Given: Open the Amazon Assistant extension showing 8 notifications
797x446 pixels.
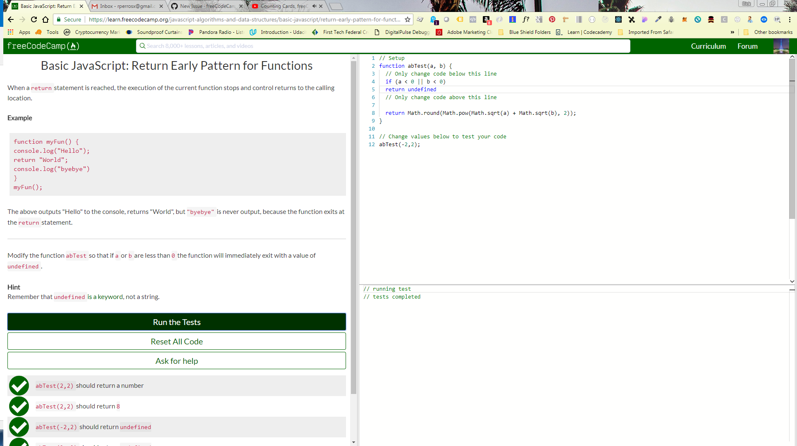Looking at the screenshot, I should [x=486, y=19].
